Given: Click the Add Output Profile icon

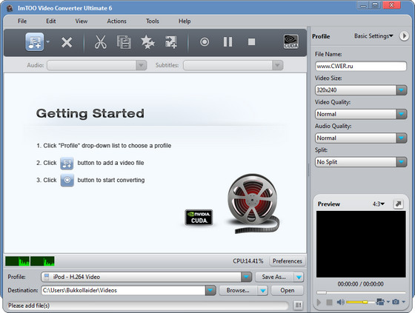Looking at the screenshot, I should click(171, 42).
